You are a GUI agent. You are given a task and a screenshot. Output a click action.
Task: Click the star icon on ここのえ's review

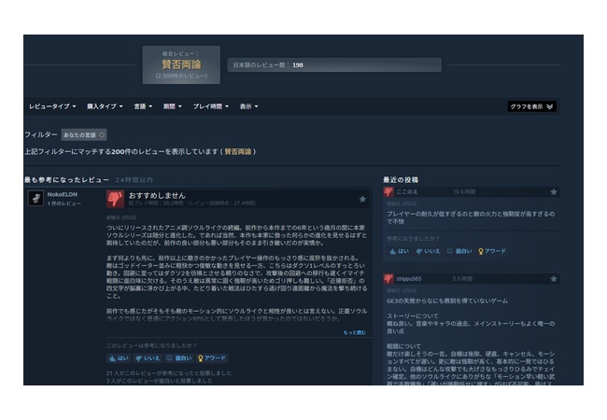[554, 192]
